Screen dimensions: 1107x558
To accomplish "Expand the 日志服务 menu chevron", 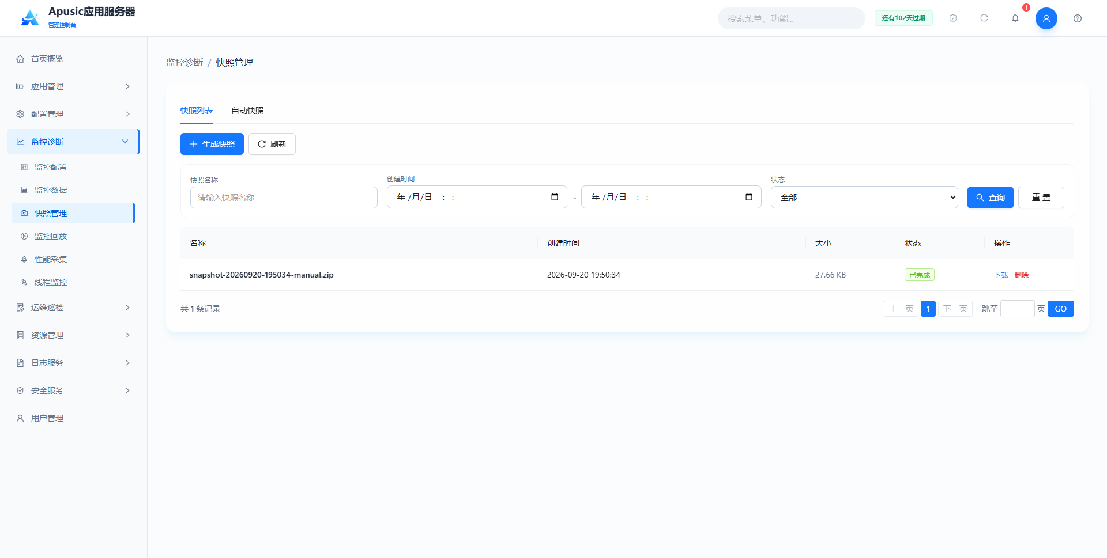I will click(x=127, y=363).
